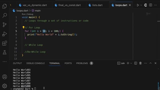Open the PROBLEMS panel tab
Screen dimensions: 160x90
82,63
